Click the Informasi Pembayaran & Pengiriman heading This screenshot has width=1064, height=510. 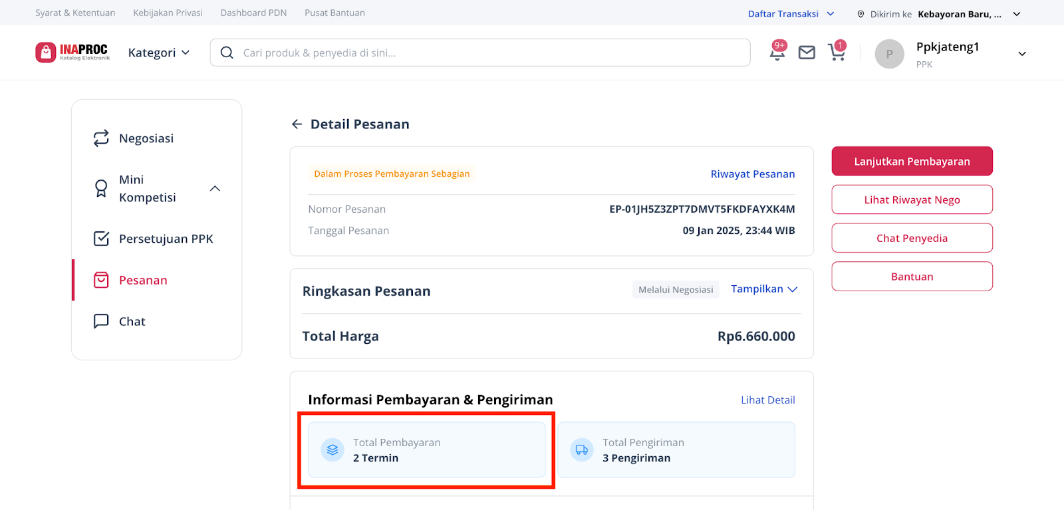pos(430,400)
